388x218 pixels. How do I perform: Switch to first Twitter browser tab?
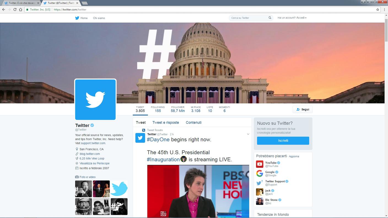tap(21, 3)
